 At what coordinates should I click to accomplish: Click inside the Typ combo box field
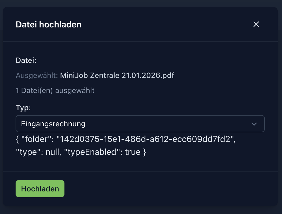point(107,124)
